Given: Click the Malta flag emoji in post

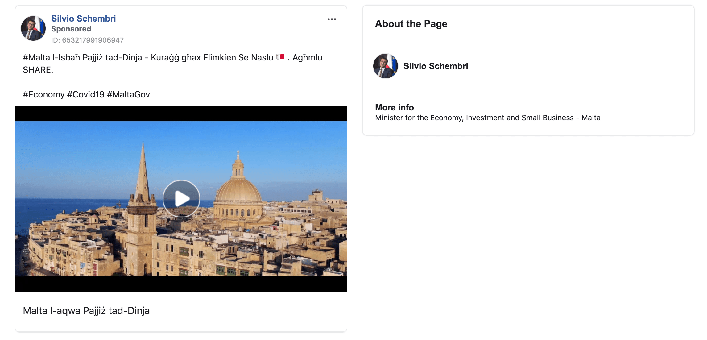Looking at the screenshot, I should [280, 57].
